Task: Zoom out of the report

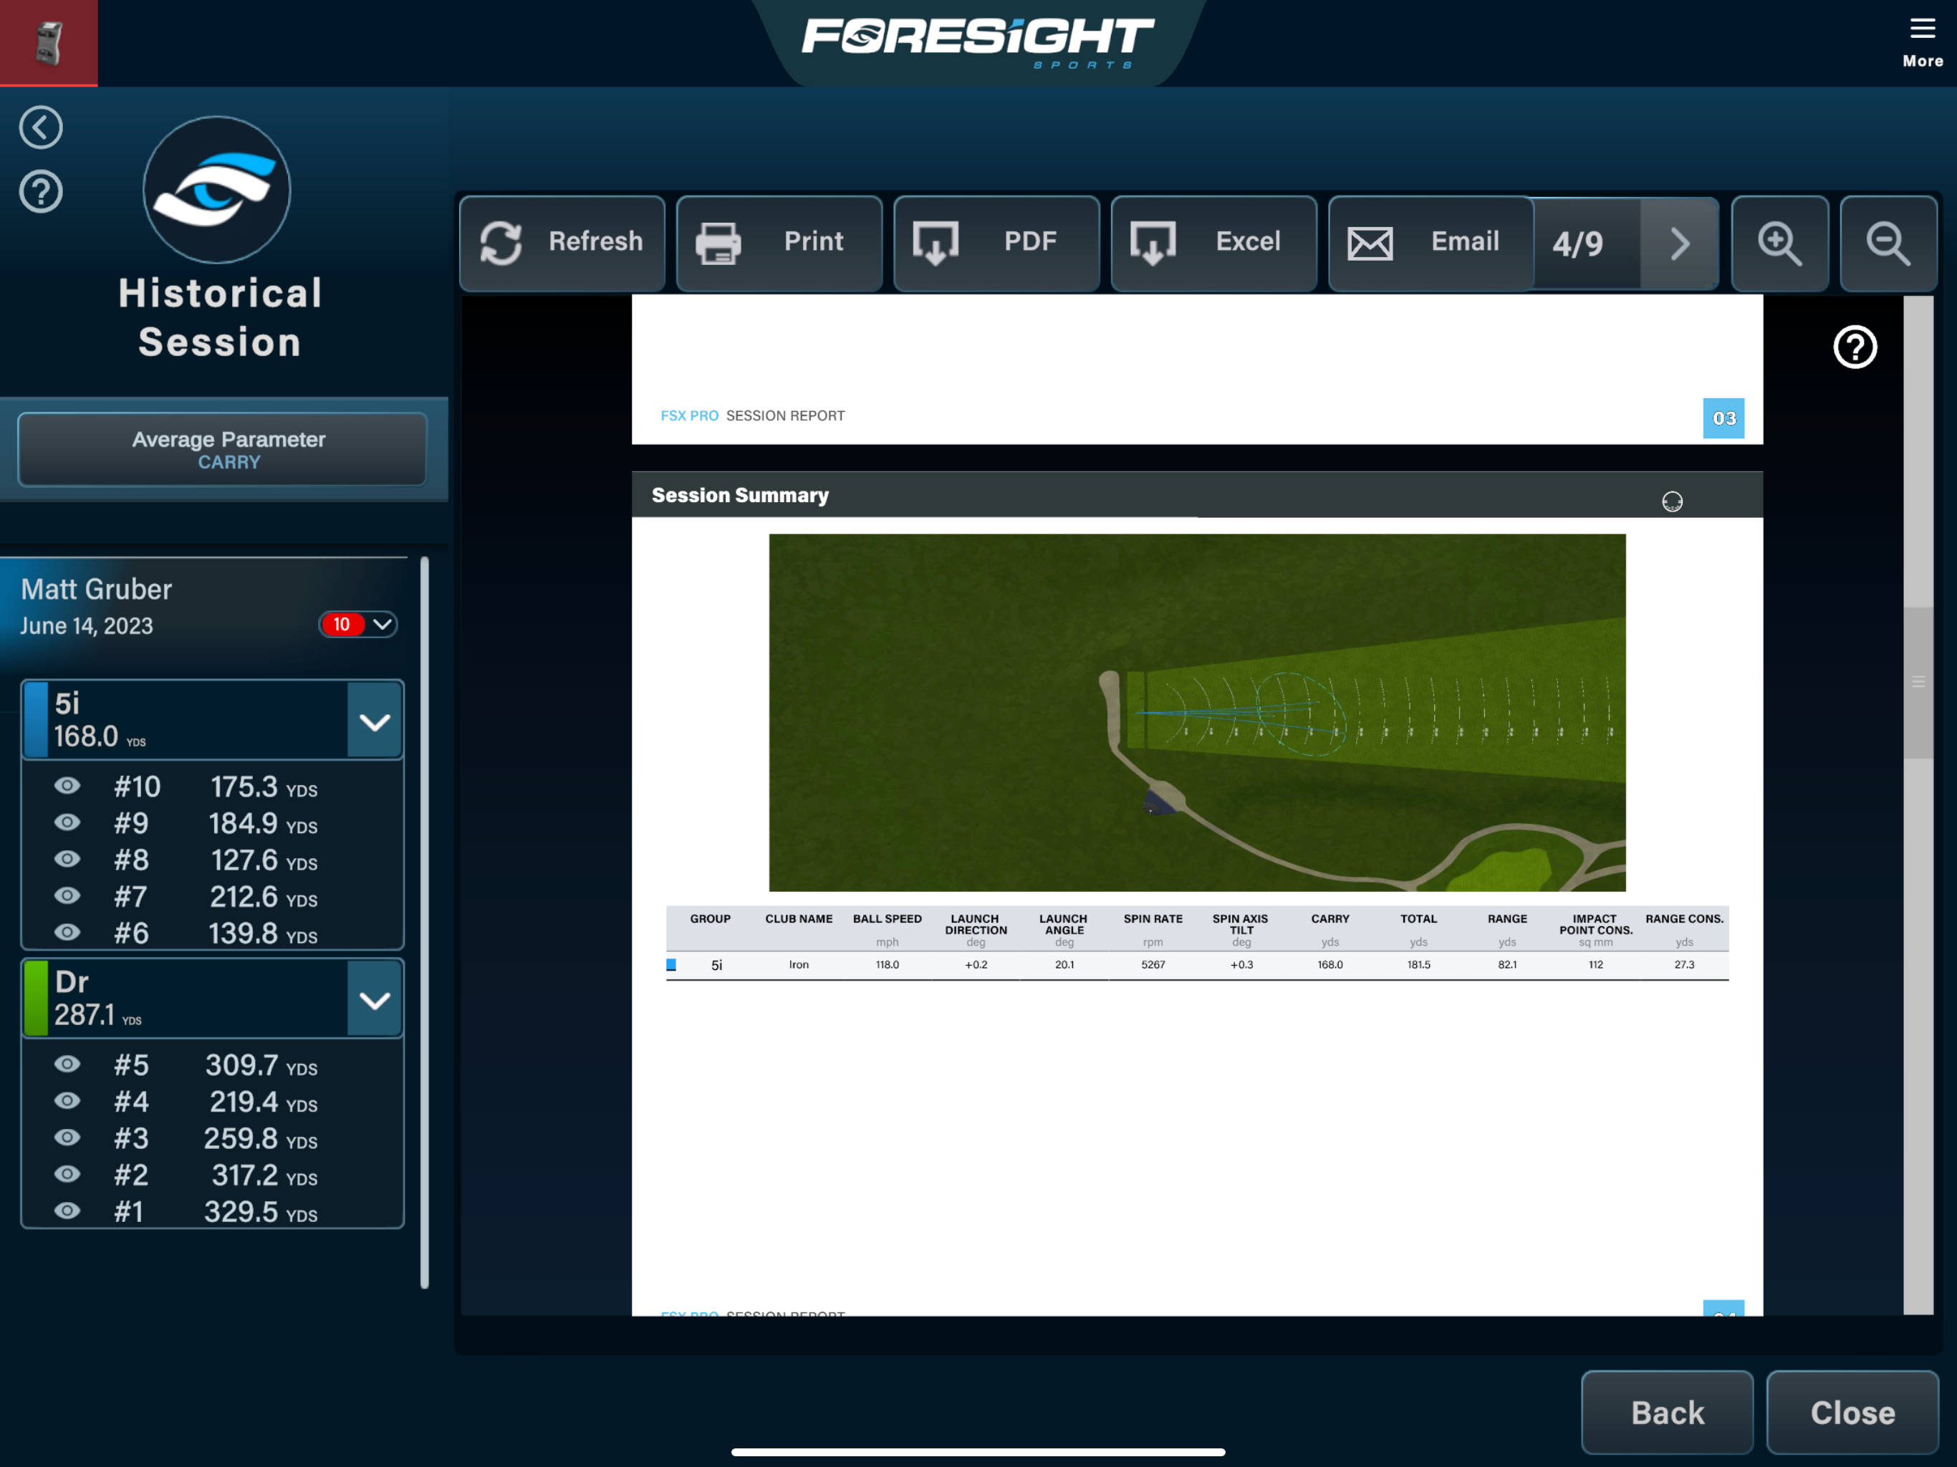Action: pos(1887,242)
